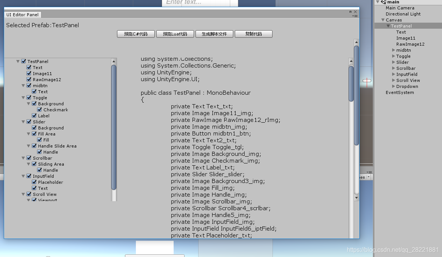Click the code preview vertical scrollbar thumb
This screenshot has height=257, width=442.
pyautogui.click(x=351, y=83)
